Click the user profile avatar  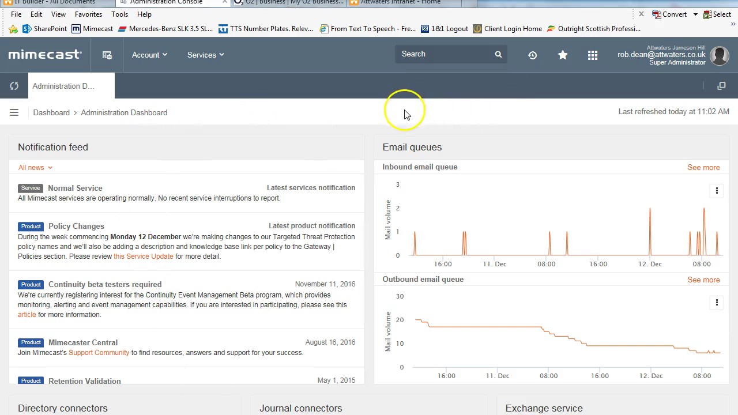[x=720, y=55]
